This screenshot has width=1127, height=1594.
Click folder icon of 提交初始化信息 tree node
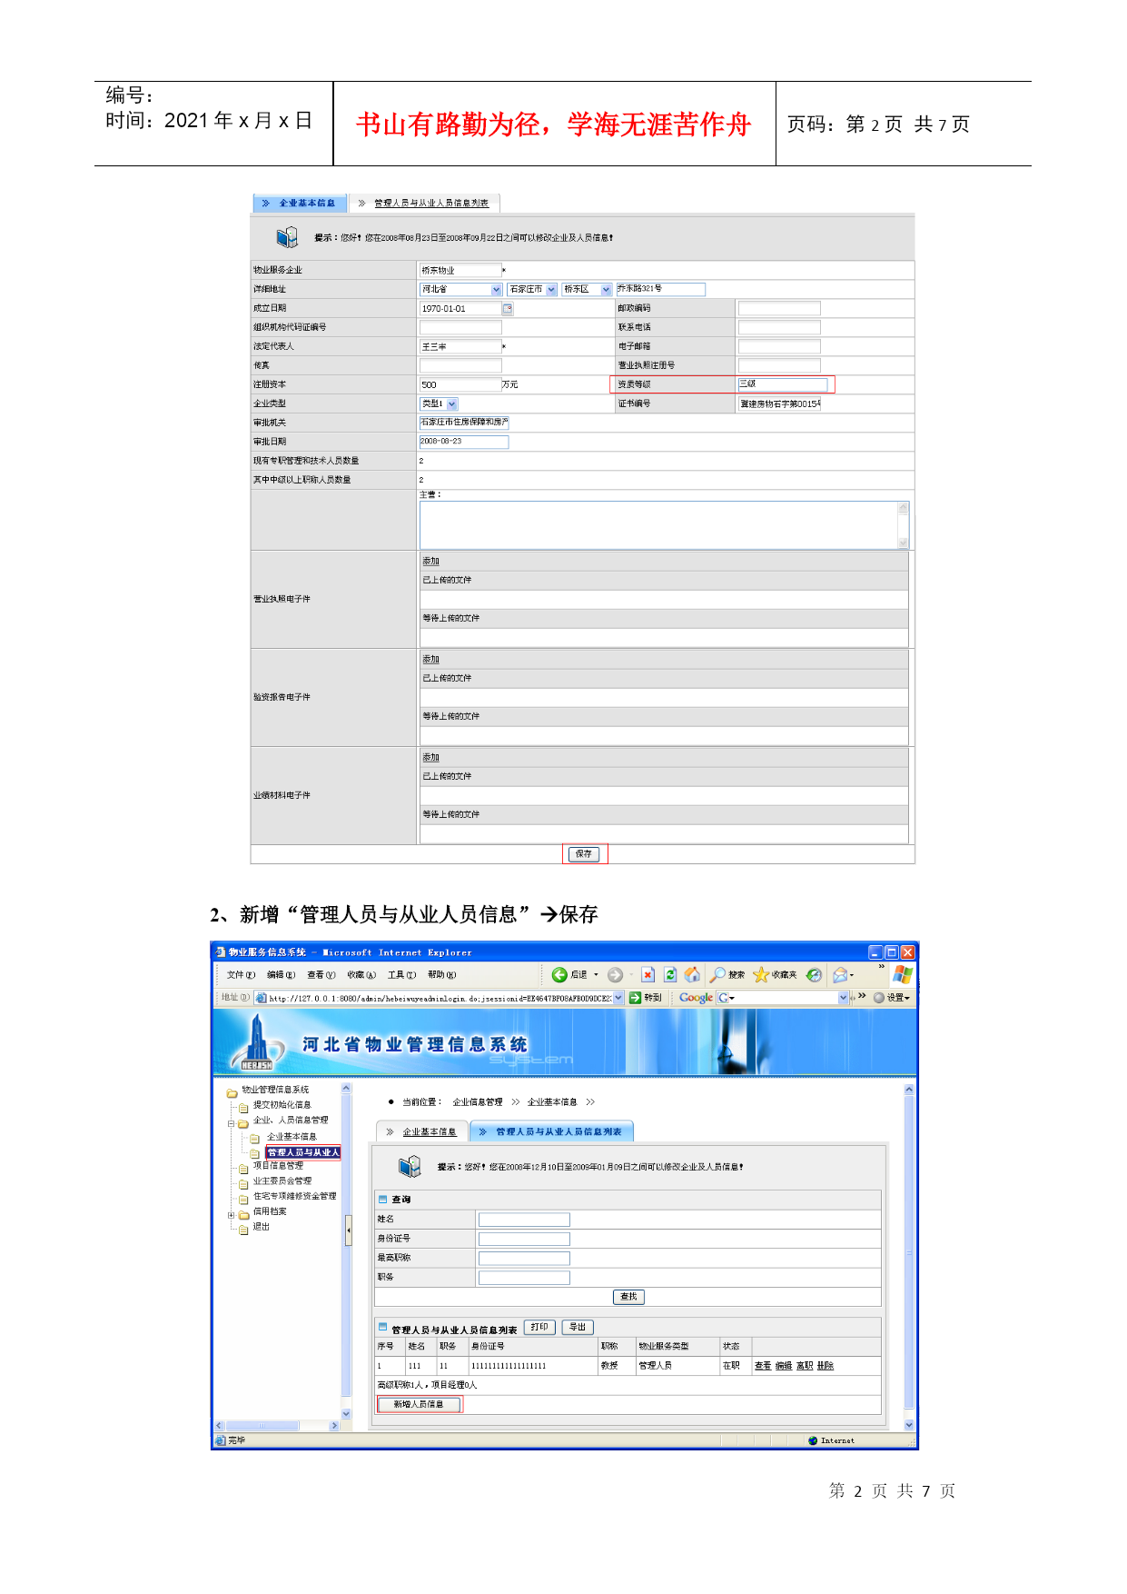(x=243, y=1107)
